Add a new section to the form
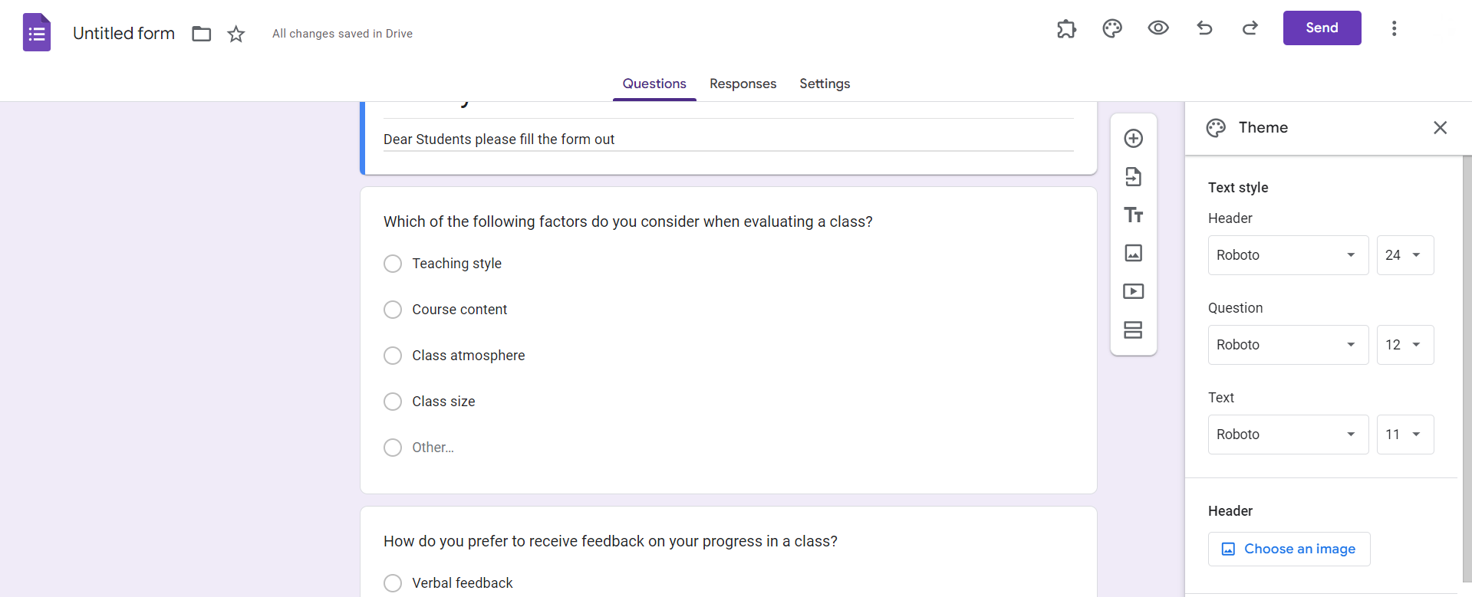Screen dimensions: 1472x597 1133,330
